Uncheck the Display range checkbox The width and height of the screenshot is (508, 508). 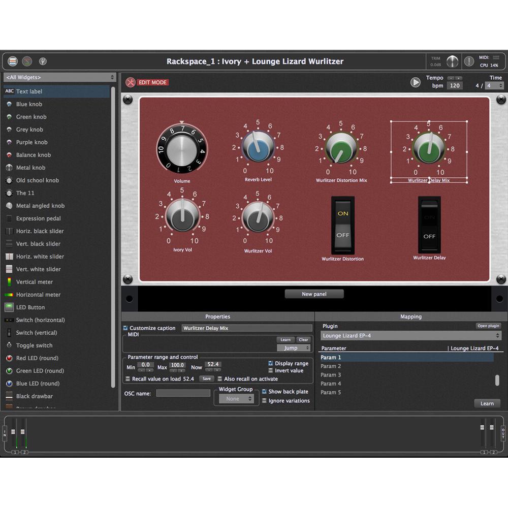(272, 364)
